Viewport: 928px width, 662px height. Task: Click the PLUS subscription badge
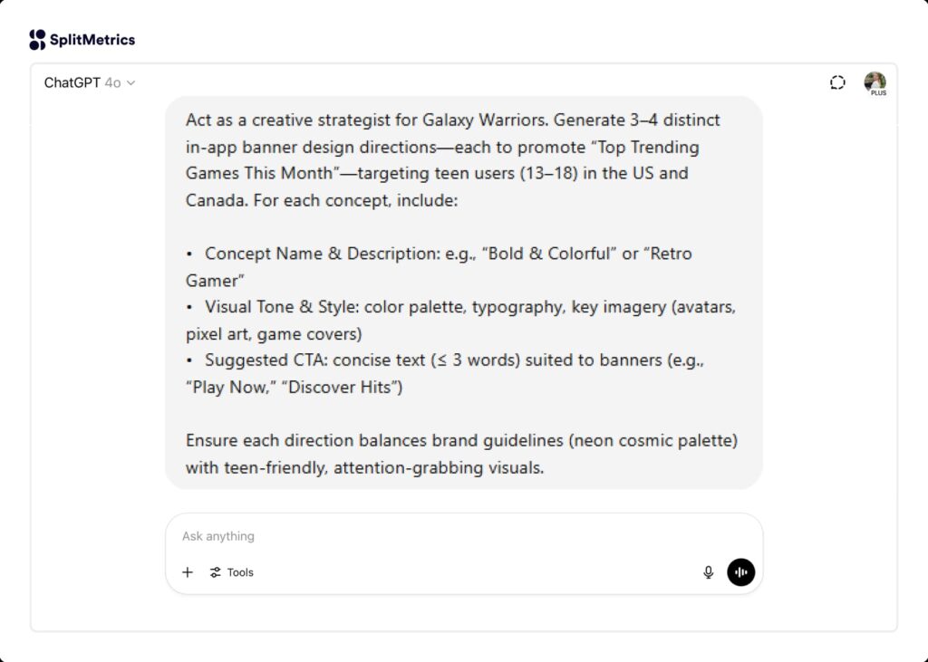point(878,91)
